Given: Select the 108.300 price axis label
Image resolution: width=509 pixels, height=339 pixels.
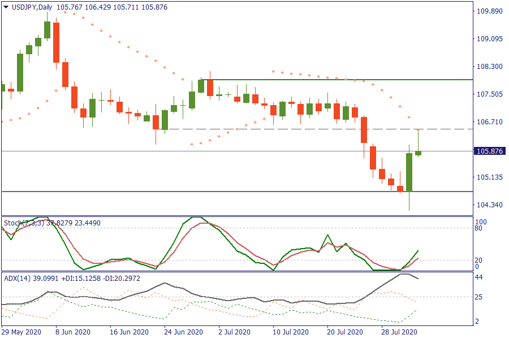Looking at the screenshot, I should (x=490, y=66).
